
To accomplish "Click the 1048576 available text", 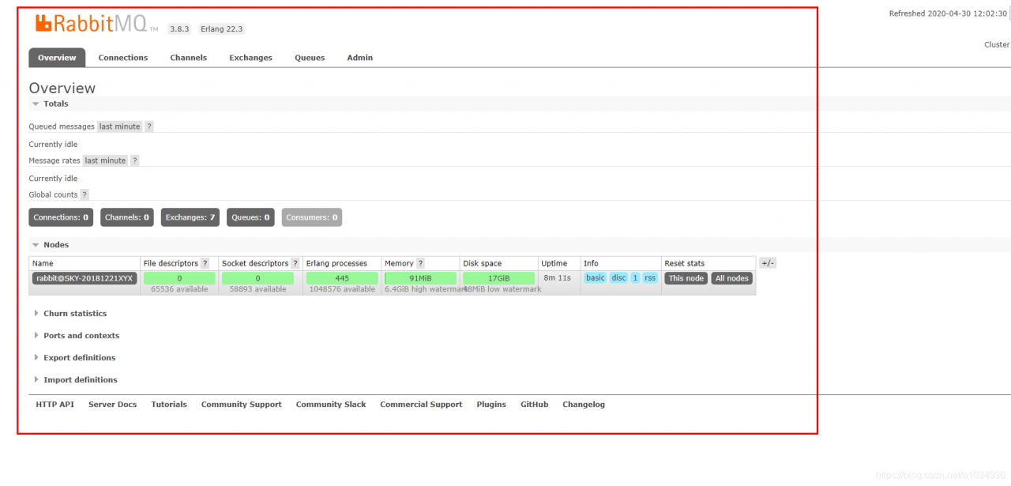I will click(x=342, y=289).
